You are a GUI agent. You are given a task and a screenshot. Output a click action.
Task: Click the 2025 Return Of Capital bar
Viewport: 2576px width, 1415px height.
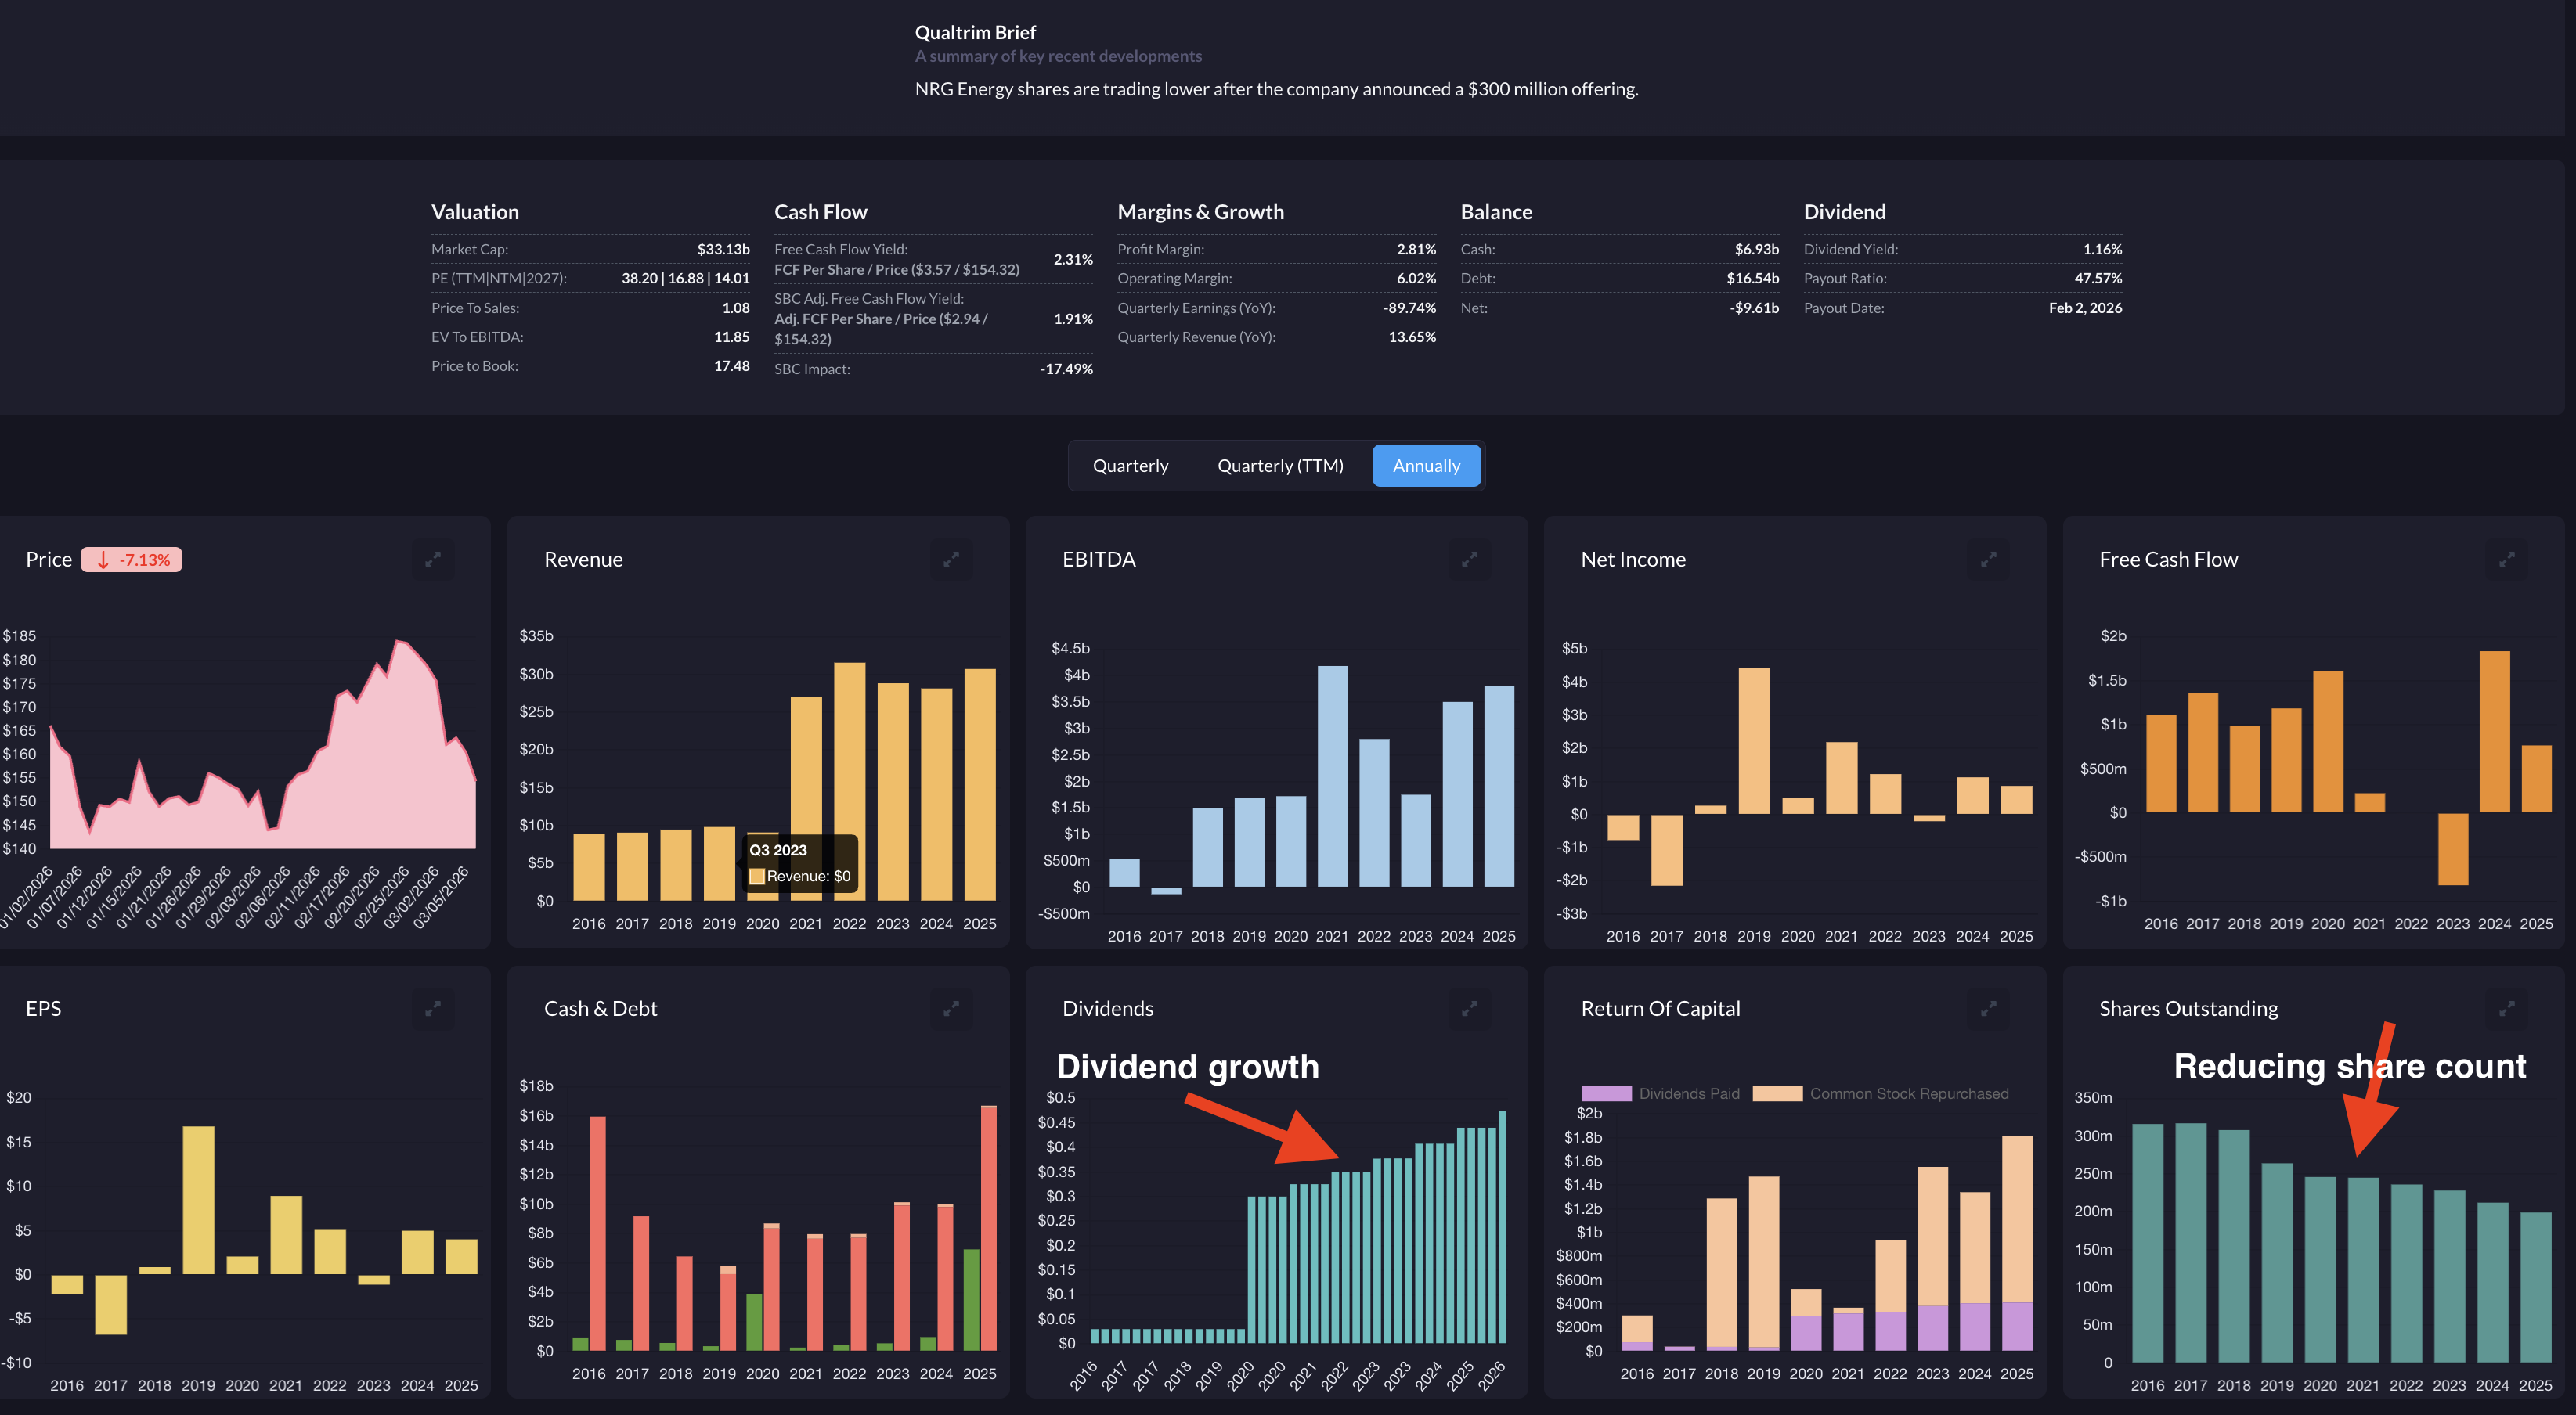coord(2017,1243)
